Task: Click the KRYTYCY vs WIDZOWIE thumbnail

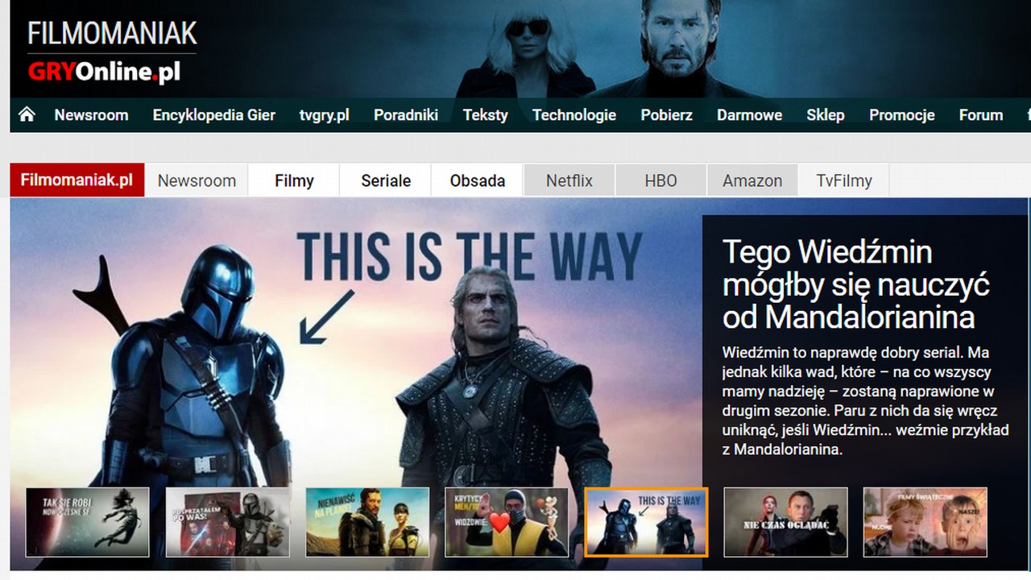Action: 506,522
